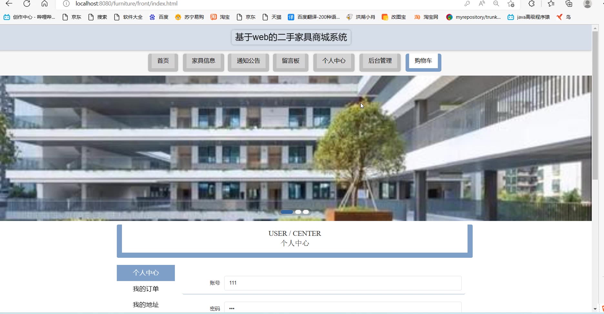
Task: Select third carousel indicator dot
Action: pos(306,212)
